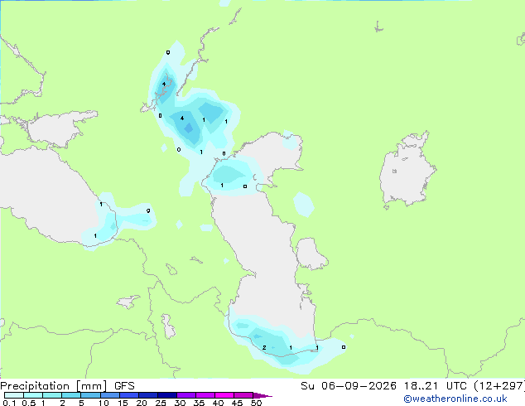
Task: Select the 20–25 mm dark blue legend swatch
Action: [x=148, y=395]
